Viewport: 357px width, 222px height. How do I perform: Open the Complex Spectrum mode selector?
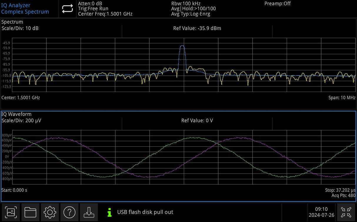tap(25, 12)
